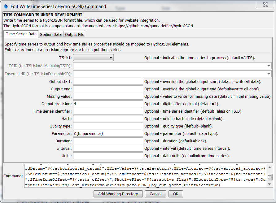
Task: Switch to the Output File tab
Action: [x=74, y=34]
